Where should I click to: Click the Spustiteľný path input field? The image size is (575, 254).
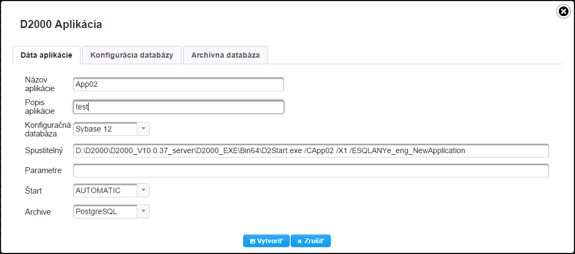coord(311,150)
